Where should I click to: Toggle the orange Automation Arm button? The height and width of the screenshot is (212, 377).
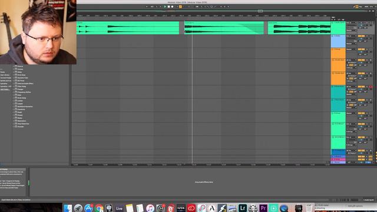[180, 6]
